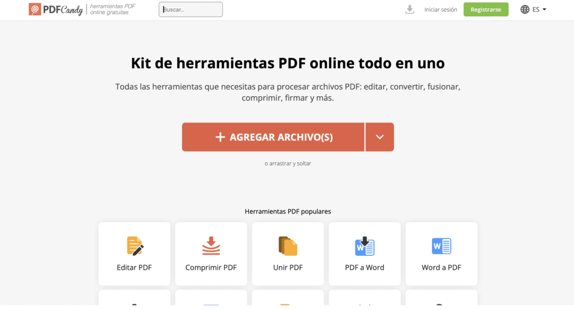Screen dimensions: 574x310
Task: Click the Registrarse button
Action: tap(486, 10)
